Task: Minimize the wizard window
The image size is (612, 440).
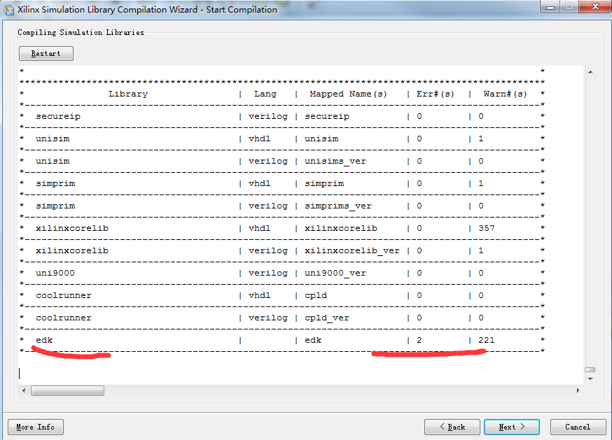Action: pyautogui.click(x=550, y=6)
